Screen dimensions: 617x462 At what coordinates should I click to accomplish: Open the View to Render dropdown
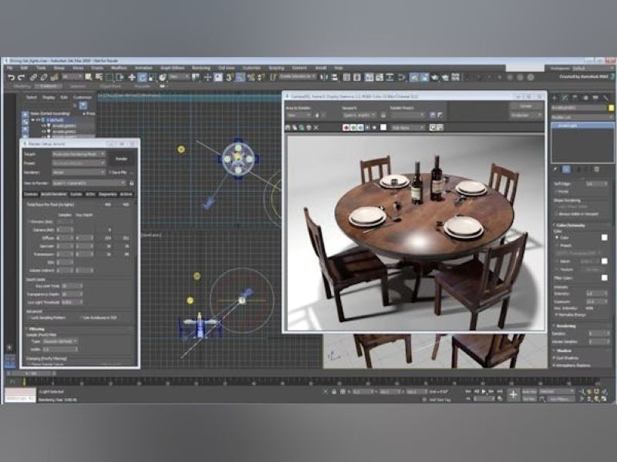tap(89, 182)
